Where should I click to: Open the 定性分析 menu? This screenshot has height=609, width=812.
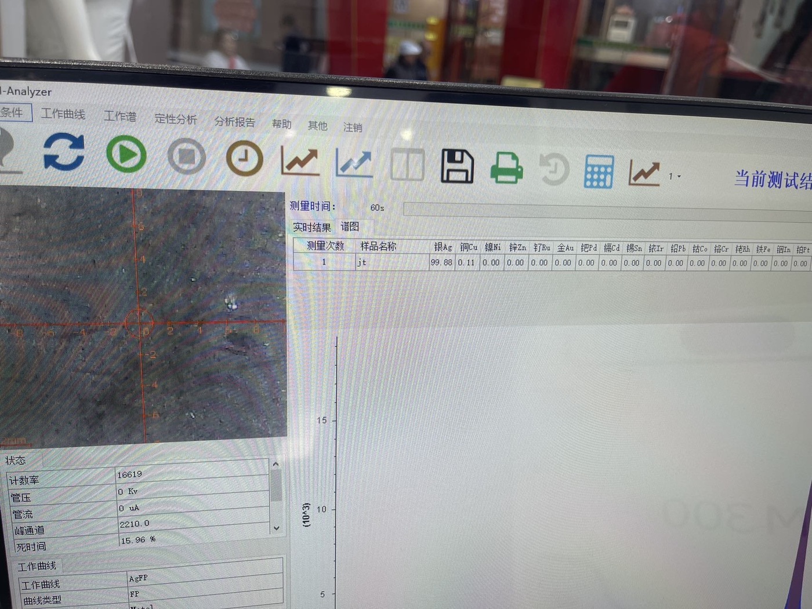tap(175, 119)
